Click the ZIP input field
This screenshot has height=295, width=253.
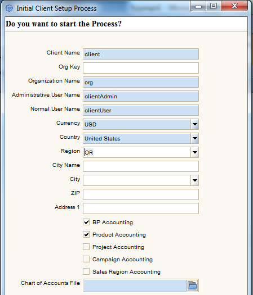[x=141, y=194]
